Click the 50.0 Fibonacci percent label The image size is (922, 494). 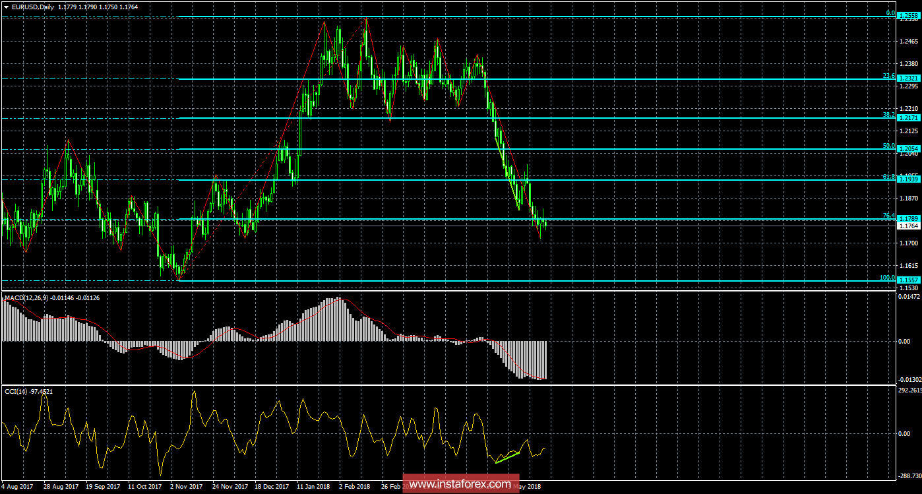(x=889, y=146)
